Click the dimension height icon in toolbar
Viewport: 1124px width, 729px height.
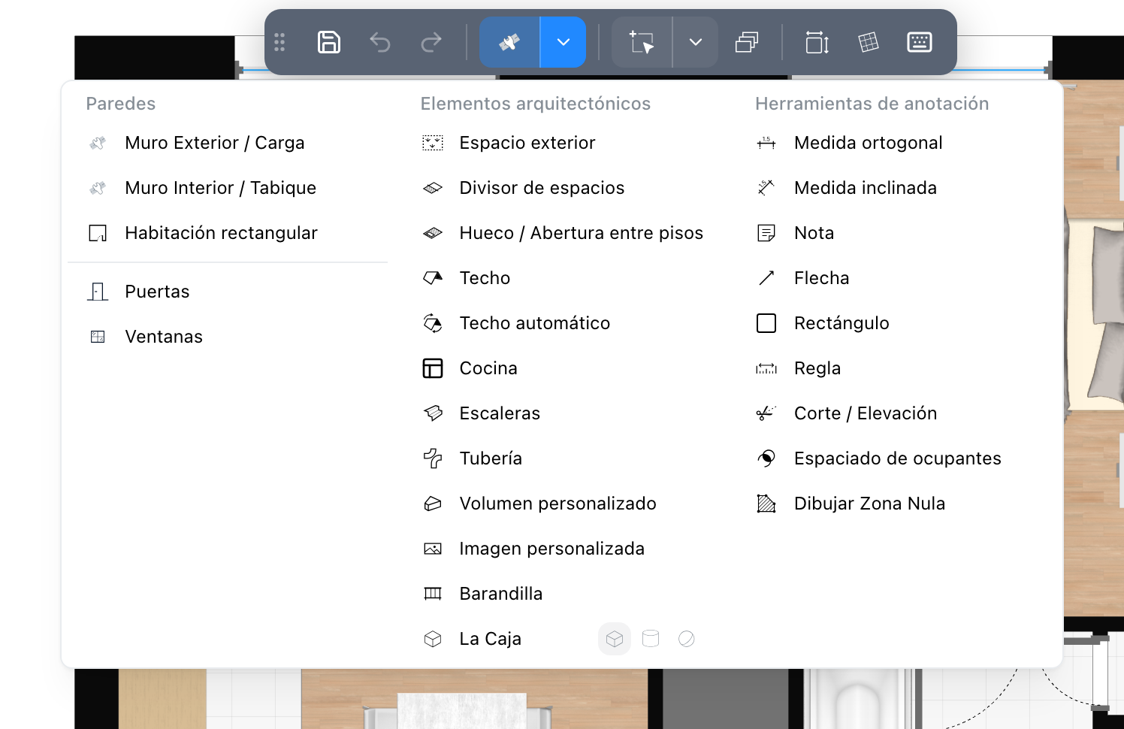coord(817,42)
